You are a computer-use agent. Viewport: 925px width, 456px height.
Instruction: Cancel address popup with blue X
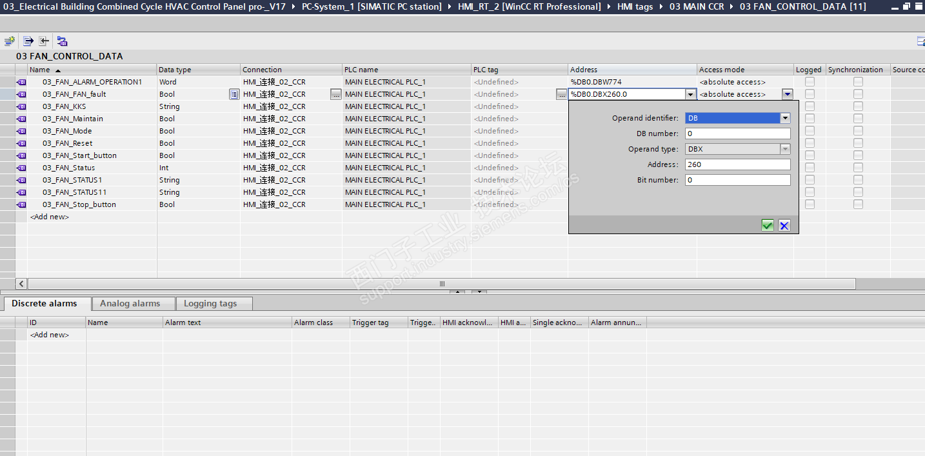click(784, 225)
